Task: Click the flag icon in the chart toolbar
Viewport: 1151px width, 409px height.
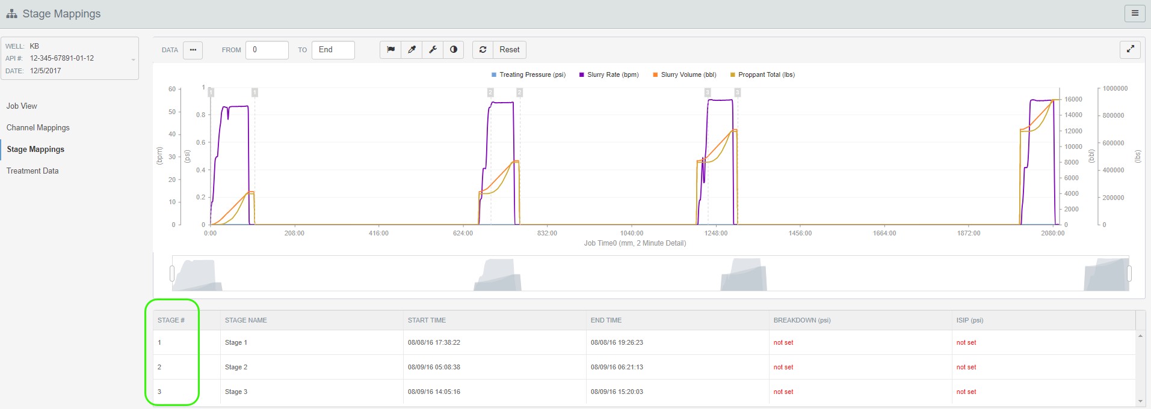Action: 390,50
